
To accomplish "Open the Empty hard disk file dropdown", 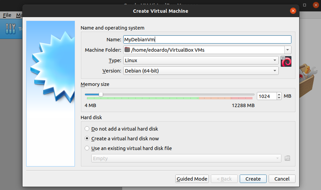I will 186,158.
